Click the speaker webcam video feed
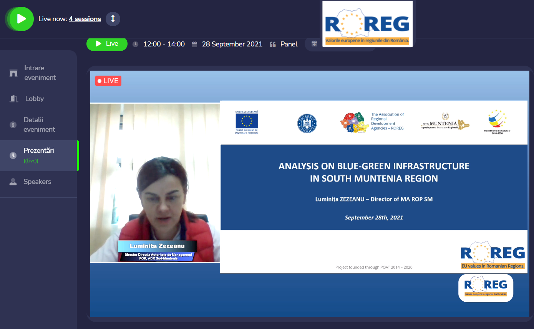Image resolution: width=534 pixels, height=329 pixels. coord(155,183)
